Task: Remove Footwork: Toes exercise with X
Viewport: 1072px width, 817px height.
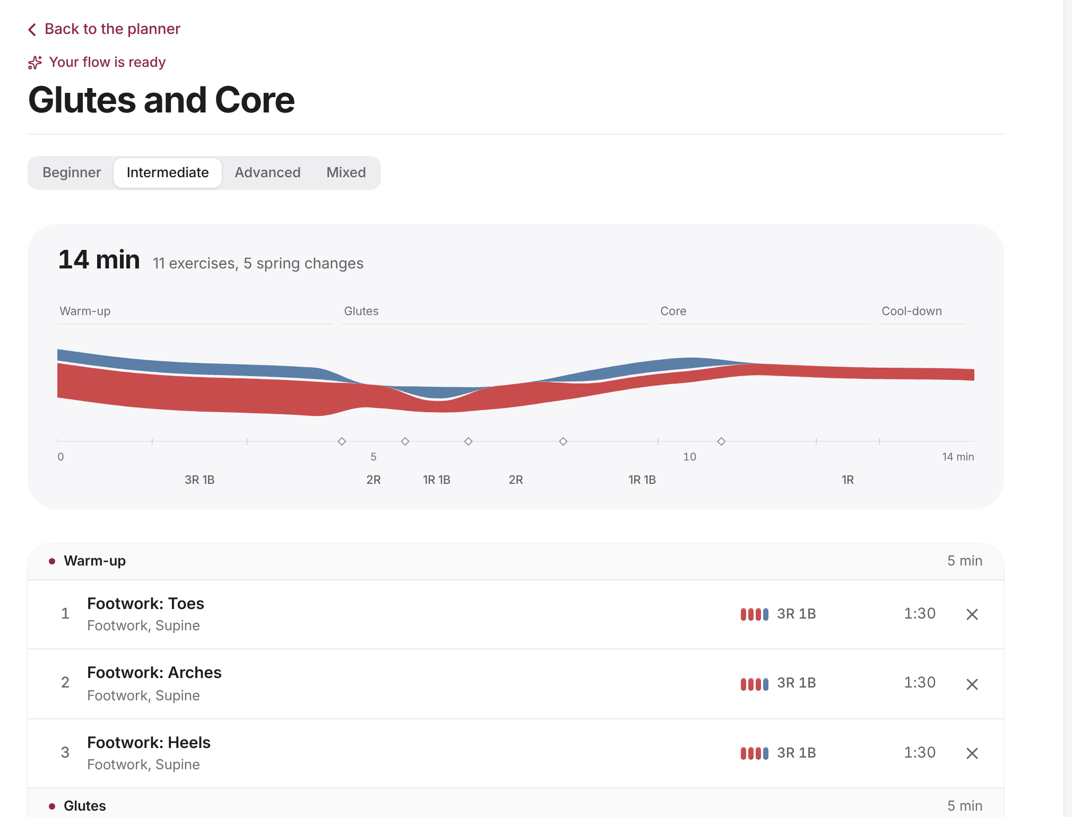Action: (x=972, y=614)
